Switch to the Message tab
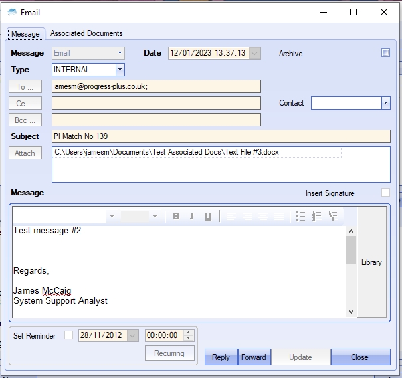 pos(25,34)
